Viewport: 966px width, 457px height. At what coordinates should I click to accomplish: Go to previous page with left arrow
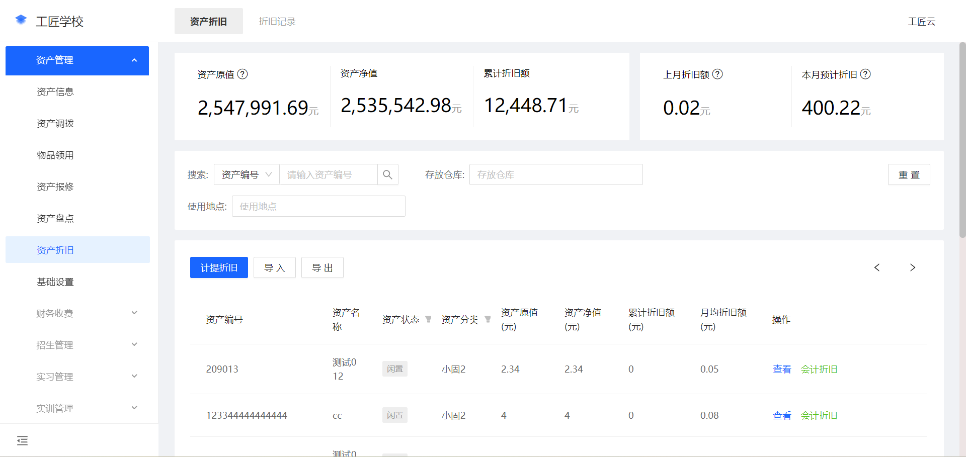pos(877,267)
